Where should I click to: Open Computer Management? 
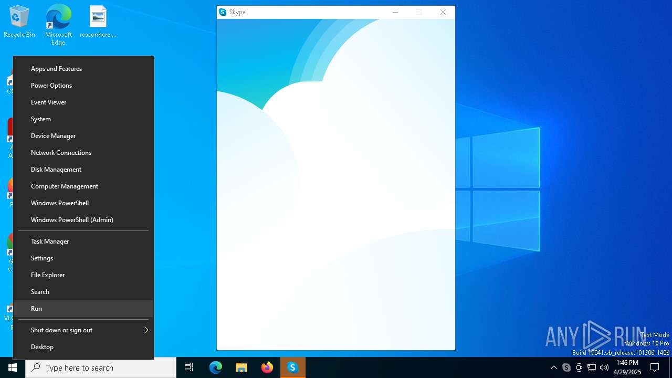[x=83, y=186]
